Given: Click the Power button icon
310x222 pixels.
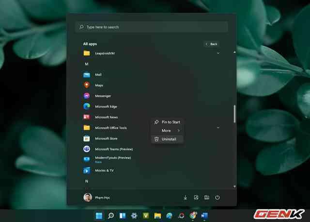Looking at the screenshot, I should [217, 197].
